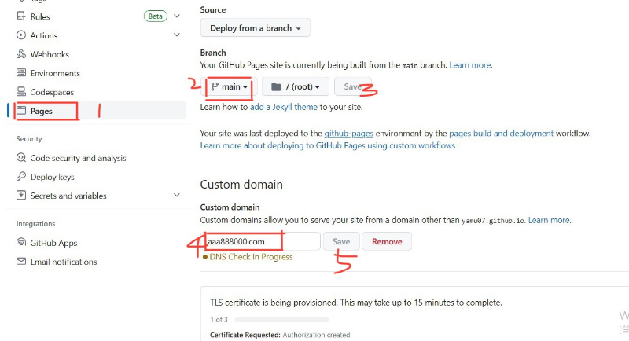This screenshot has height=341, width=629.
Task: Click the Security section label
Action: 29,138
